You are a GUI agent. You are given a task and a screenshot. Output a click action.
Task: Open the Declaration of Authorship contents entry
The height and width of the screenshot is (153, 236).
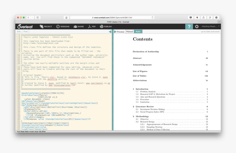coord(146,51)
